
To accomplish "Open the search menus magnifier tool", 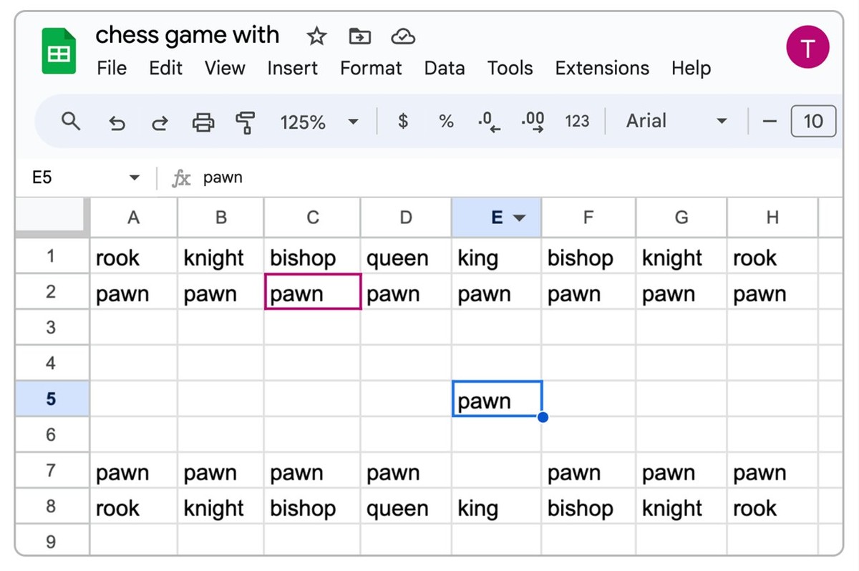I will 70,122.
